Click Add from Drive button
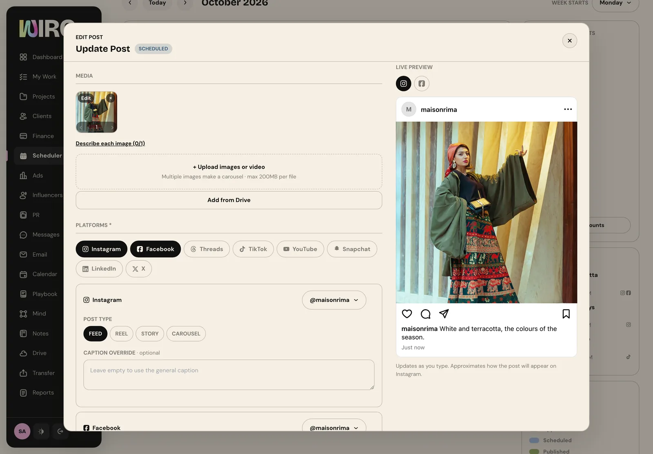This screenshot has height=454, width=653. (229, 200)
